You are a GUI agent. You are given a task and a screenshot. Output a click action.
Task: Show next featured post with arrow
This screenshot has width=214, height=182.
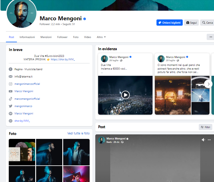click(208, 84)
